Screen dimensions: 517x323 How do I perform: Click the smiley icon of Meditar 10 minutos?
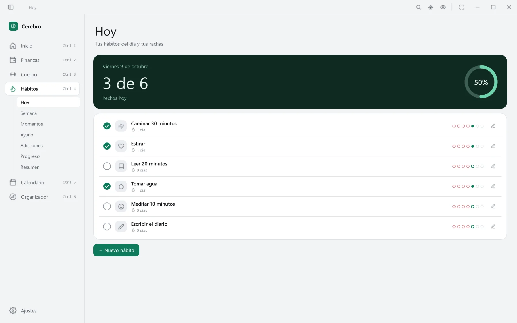pos(121,206)
